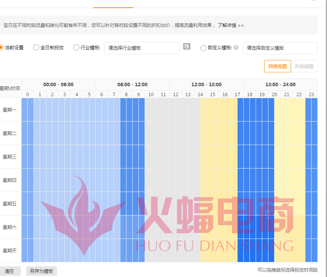Click hour 10 column header
This screenshot has width=327, height=277.
click(151, 95)
